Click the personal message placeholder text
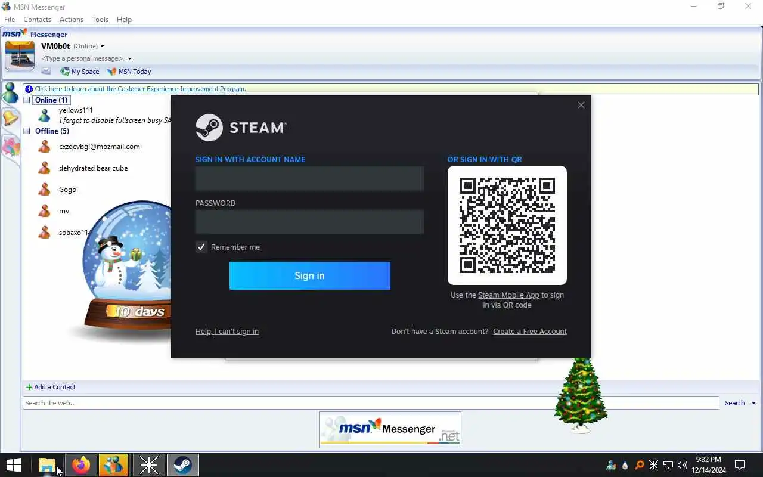 (82, 59)
